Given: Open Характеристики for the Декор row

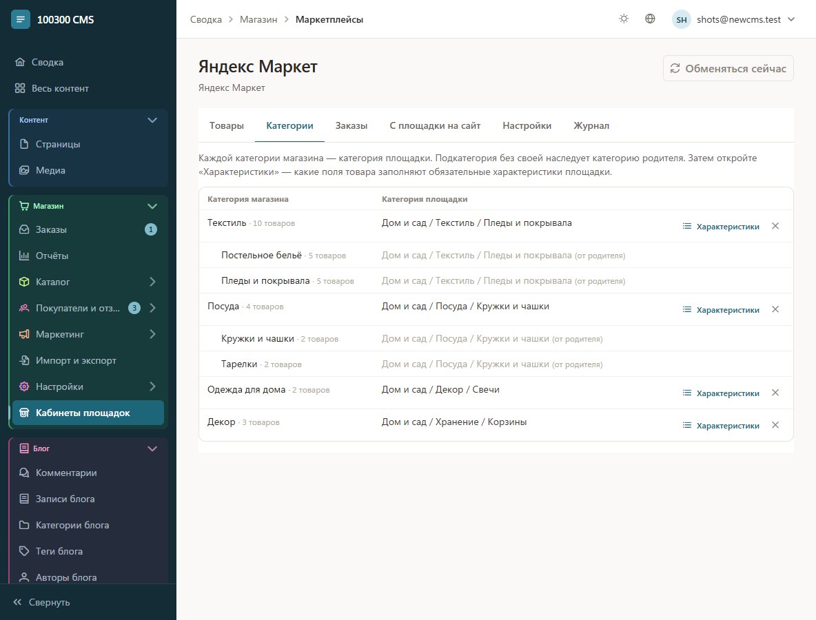Looking at the screenshot, I should (721, 425).
